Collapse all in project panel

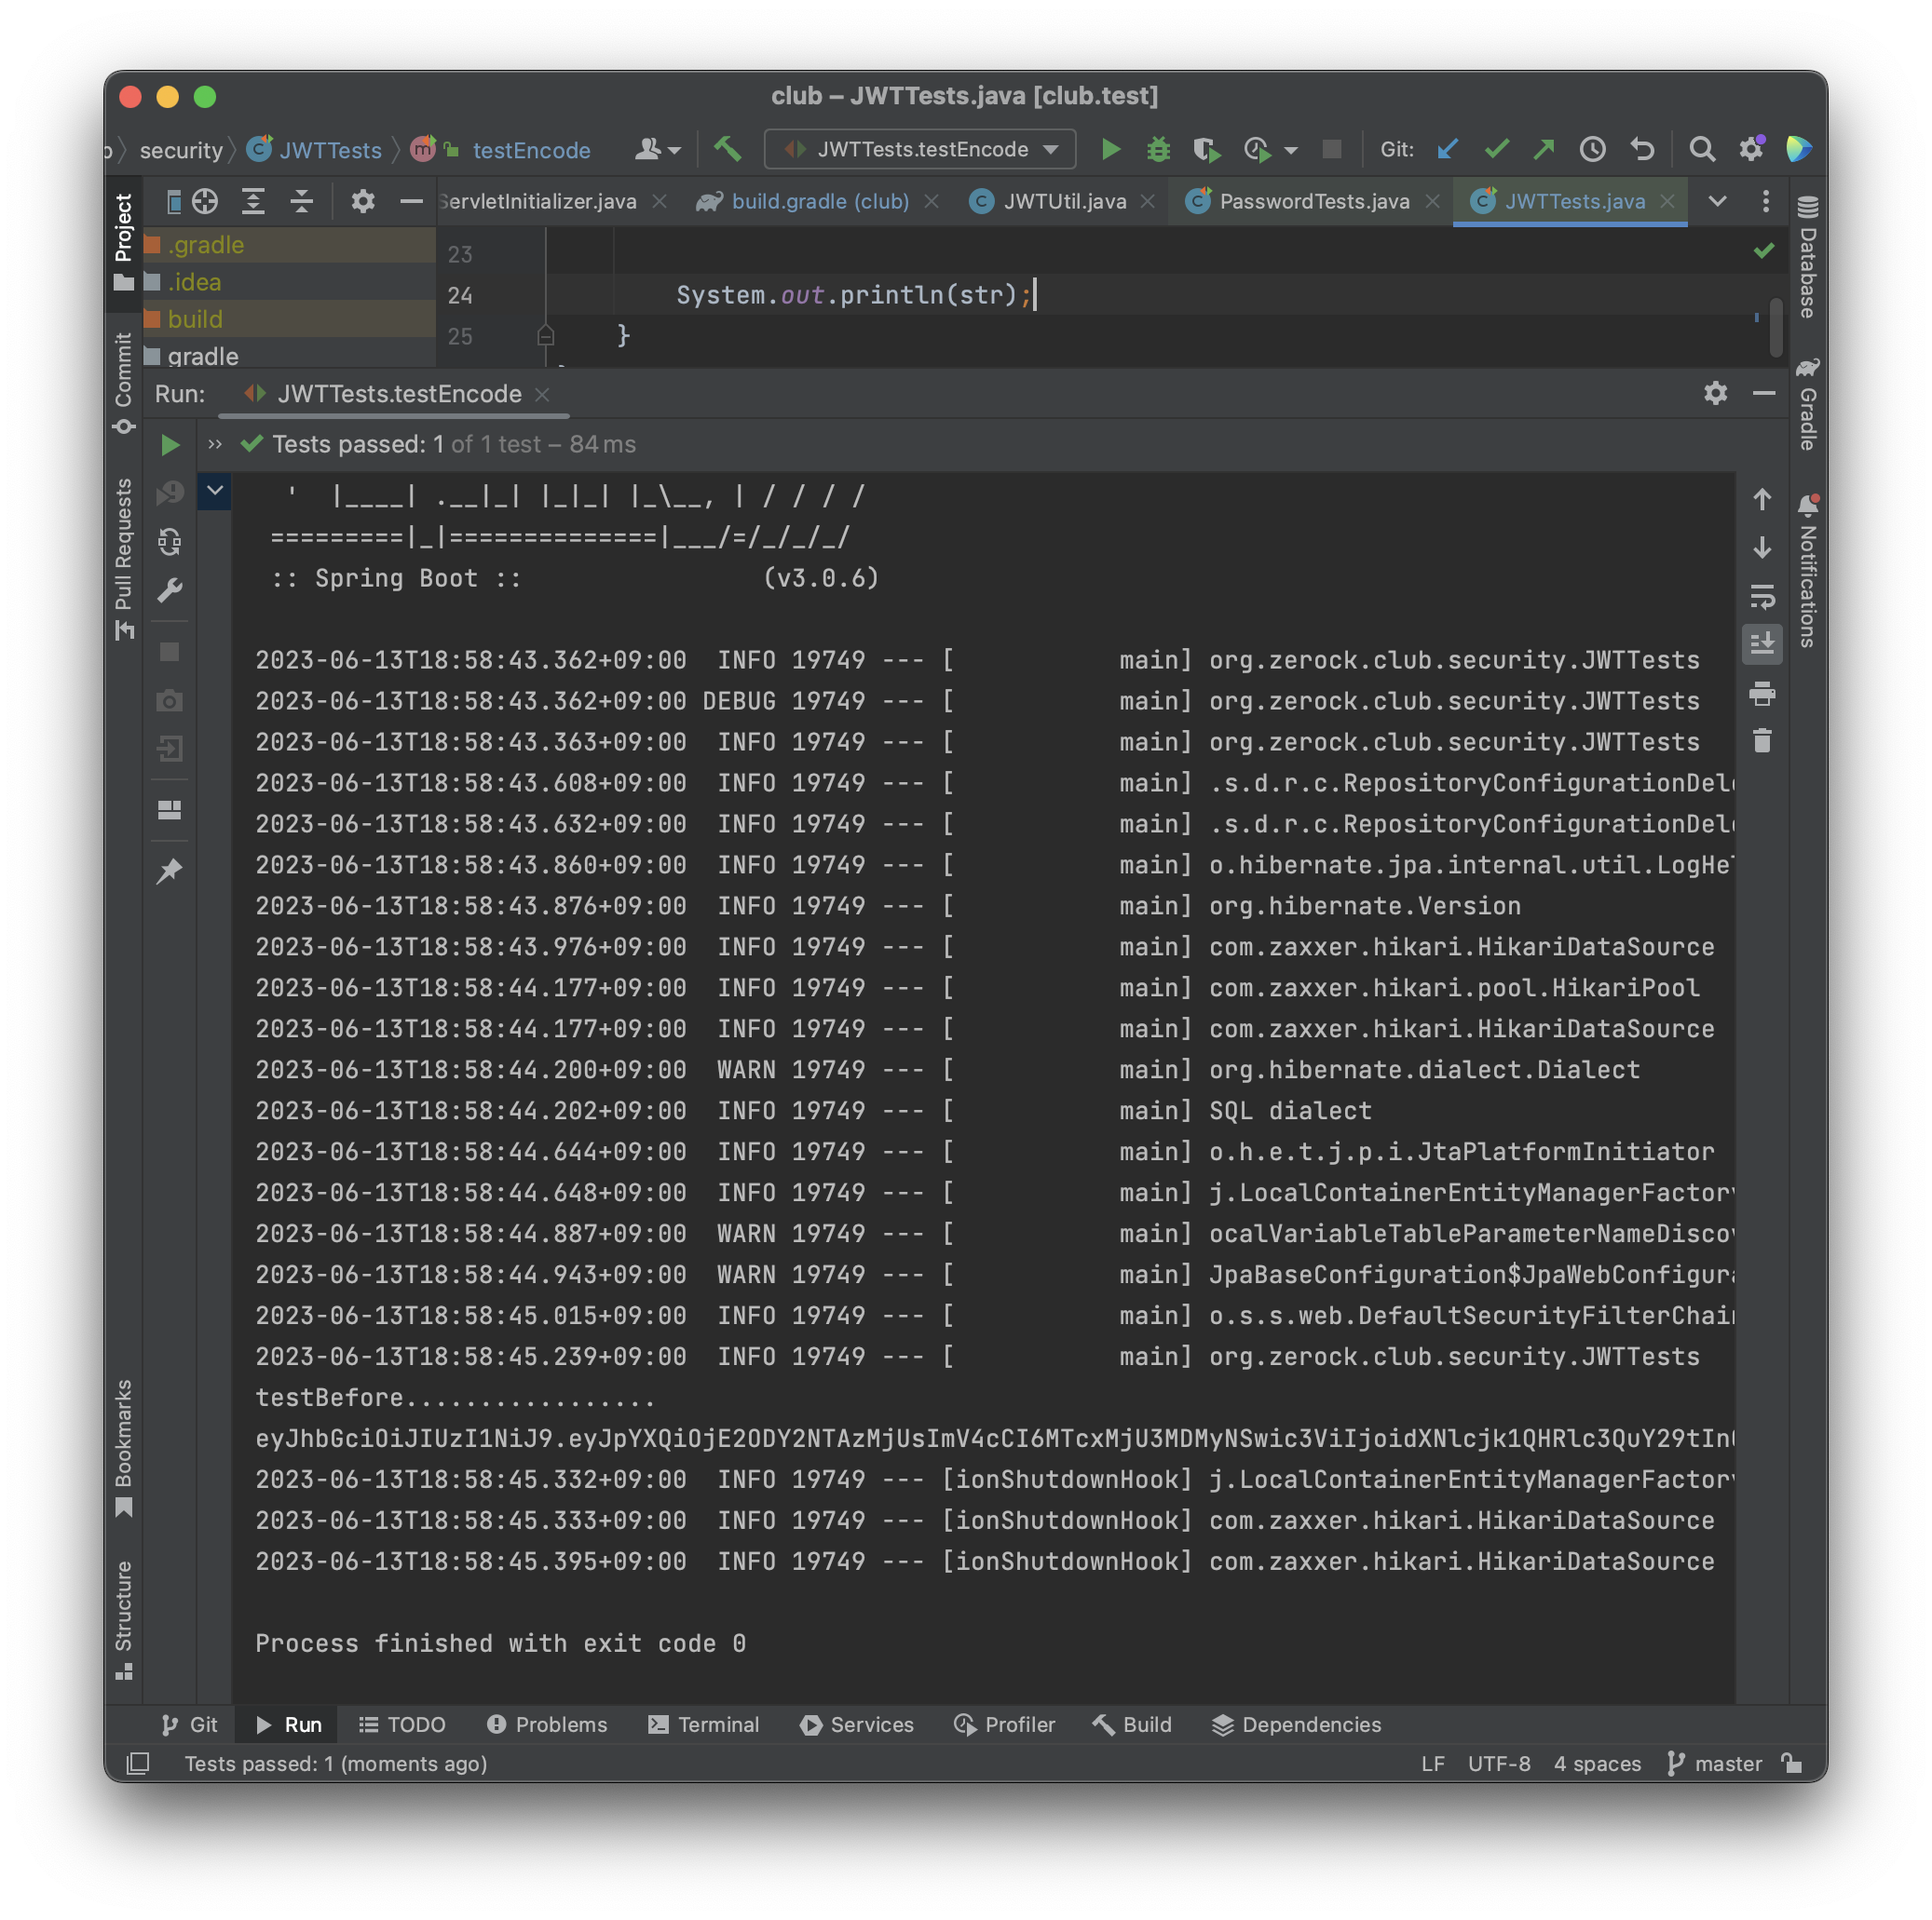tap(302, 202)
